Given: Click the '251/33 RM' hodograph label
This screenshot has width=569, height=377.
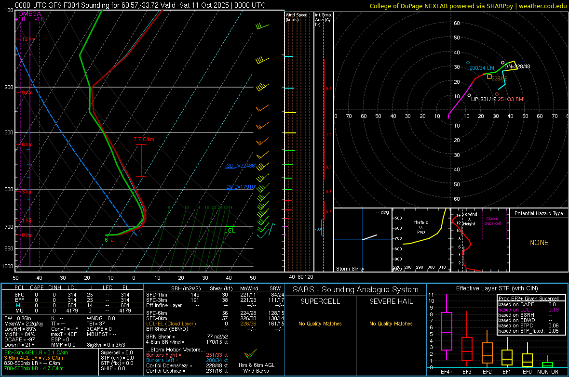Looking at the screenshot, I should pyautogui.click(x=511, y=99).
